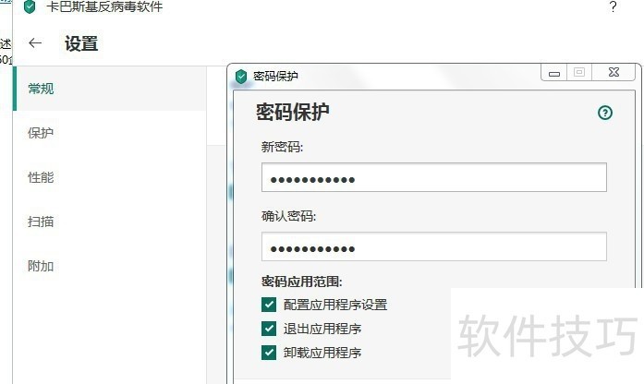This screenshot has height=384, width=644.
Task: Toggle the 卸载应用程序 checkbox
Action: (269, 353)
